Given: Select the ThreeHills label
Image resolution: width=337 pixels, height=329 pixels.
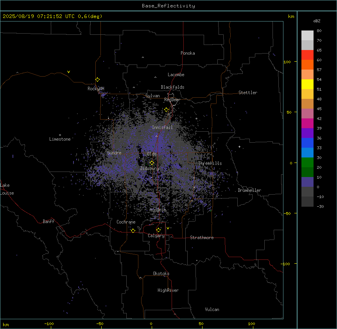Looking at the screenshot, I should 210,163.
